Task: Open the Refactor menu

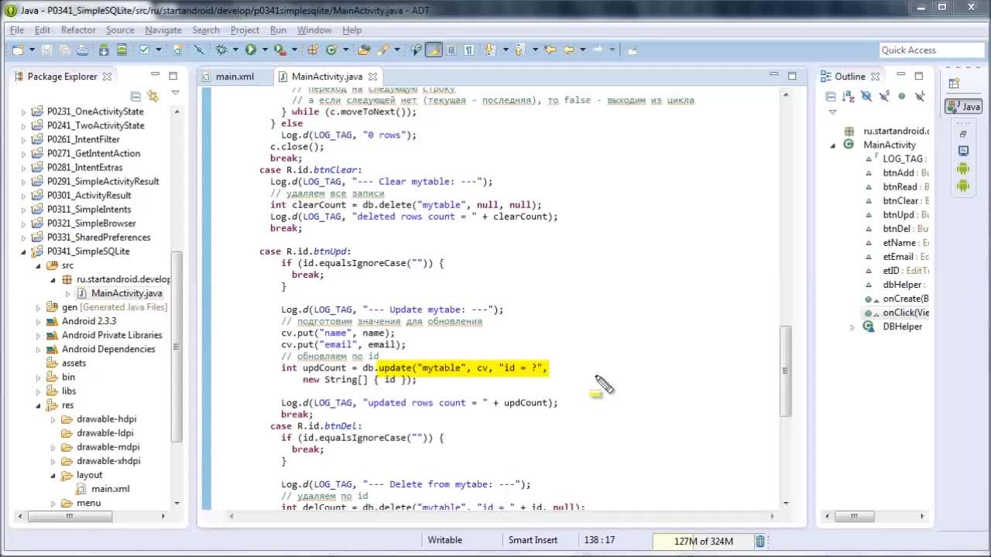Action: click(x=78, y=30)
